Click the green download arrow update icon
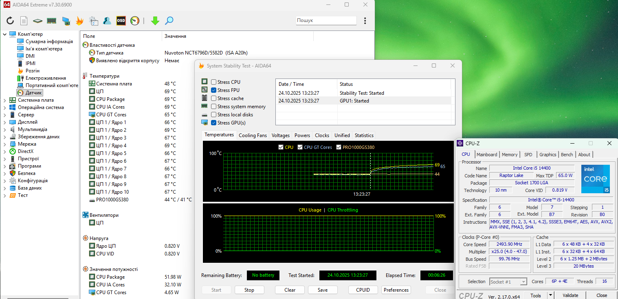This screenshot has width=618, height=299. (155, 21)
